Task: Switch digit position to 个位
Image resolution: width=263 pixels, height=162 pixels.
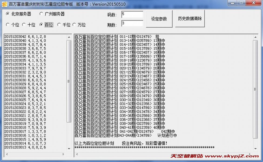Action: (8, 25)
